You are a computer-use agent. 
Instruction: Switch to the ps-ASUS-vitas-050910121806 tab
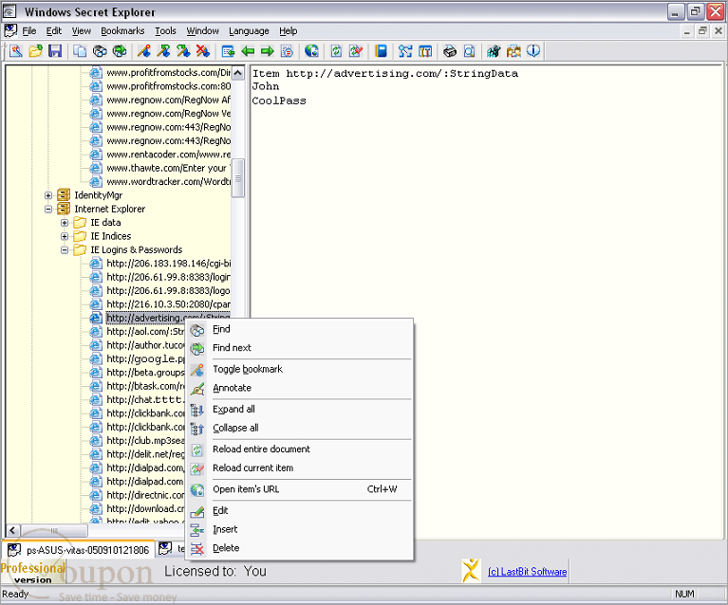pyautogui.click(x=79, y=550)
